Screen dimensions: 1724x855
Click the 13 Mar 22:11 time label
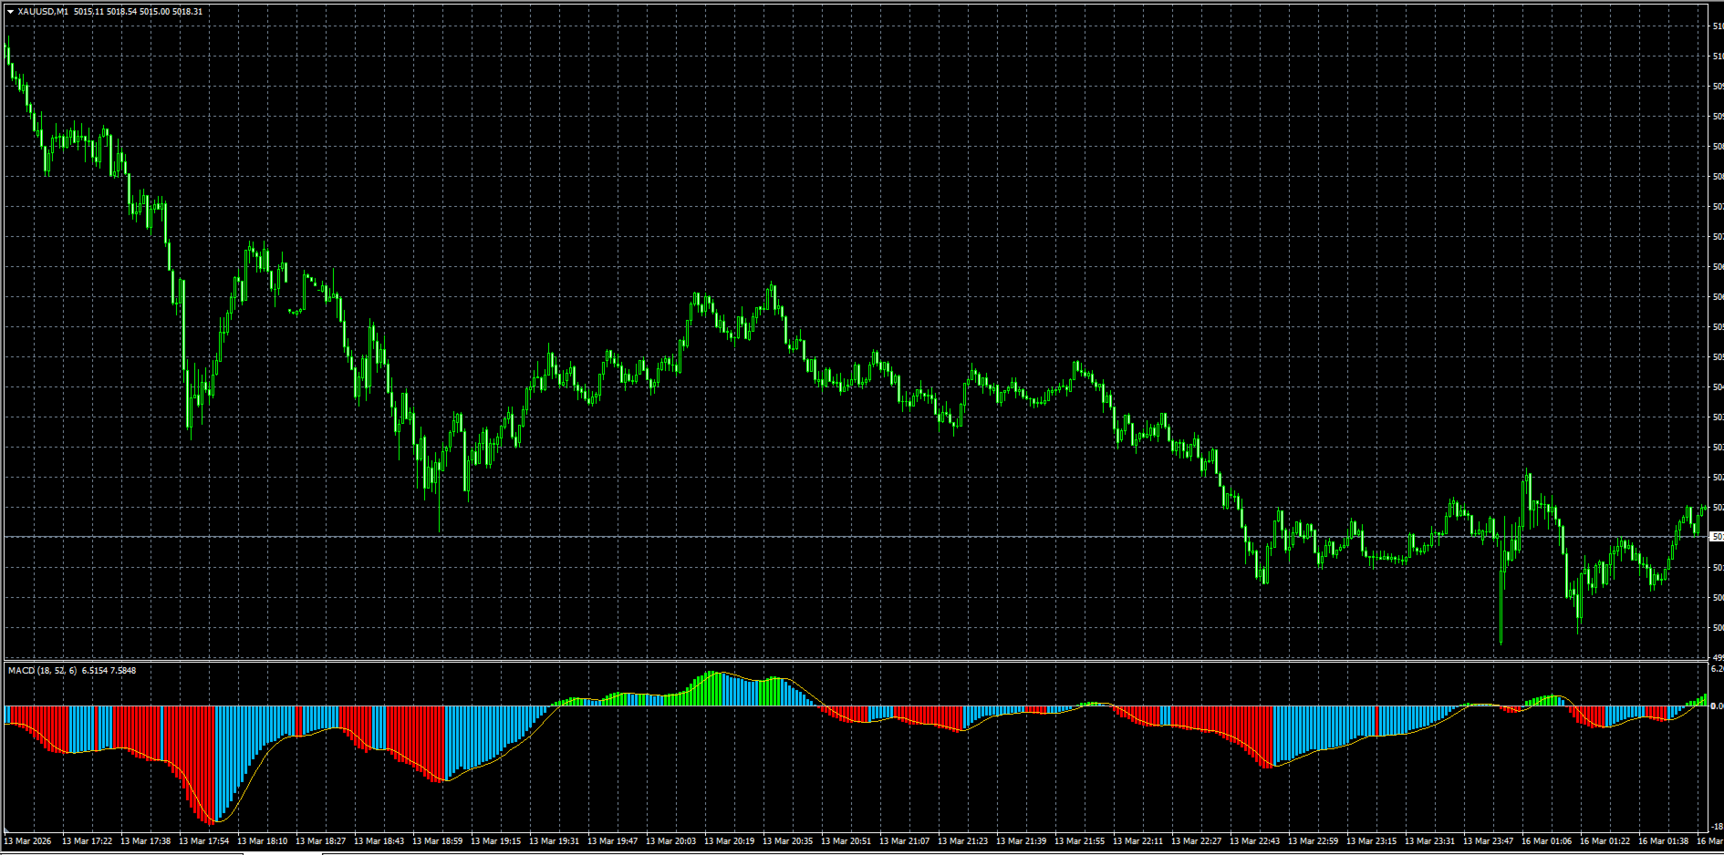coord(1137,841)
